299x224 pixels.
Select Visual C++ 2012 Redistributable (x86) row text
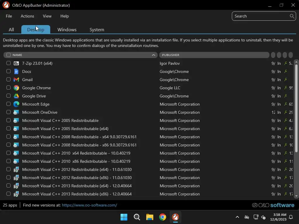[77, 178]
